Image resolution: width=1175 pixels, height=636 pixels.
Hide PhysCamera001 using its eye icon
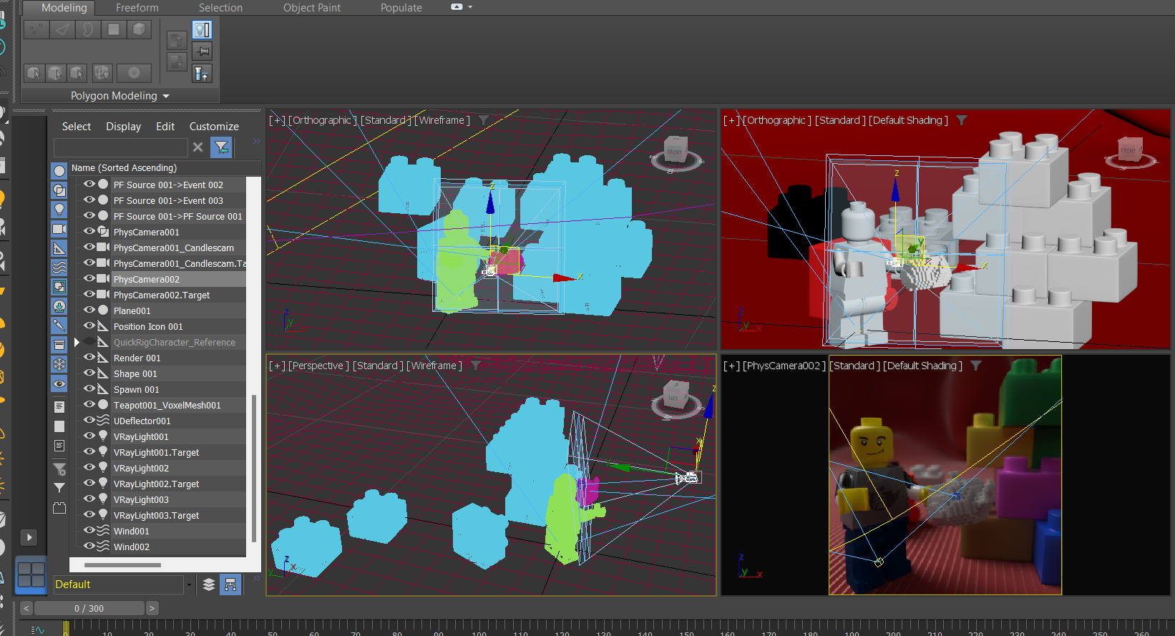(x=89, y=231)
